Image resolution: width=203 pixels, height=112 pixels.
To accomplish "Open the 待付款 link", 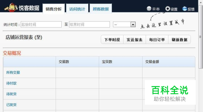I will click(x=11, y=83).
